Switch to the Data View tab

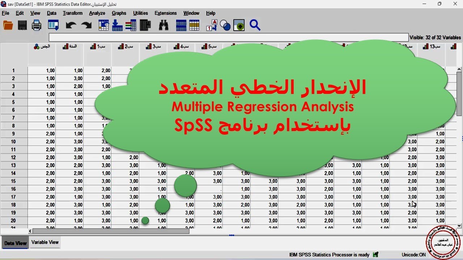[x=15, y=243]
